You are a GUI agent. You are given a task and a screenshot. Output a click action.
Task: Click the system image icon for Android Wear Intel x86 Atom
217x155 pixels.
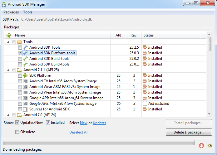tap(25, 92)
